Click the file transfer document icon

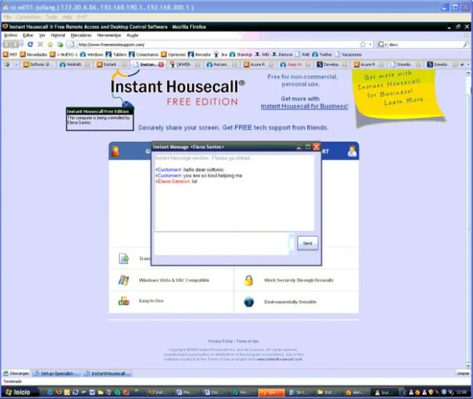[124, 259]
